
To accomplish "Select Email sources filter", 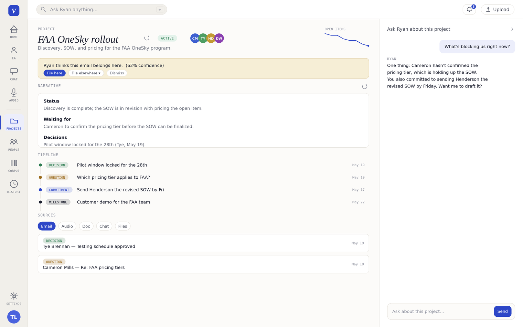I will click(x=46, y=226).
